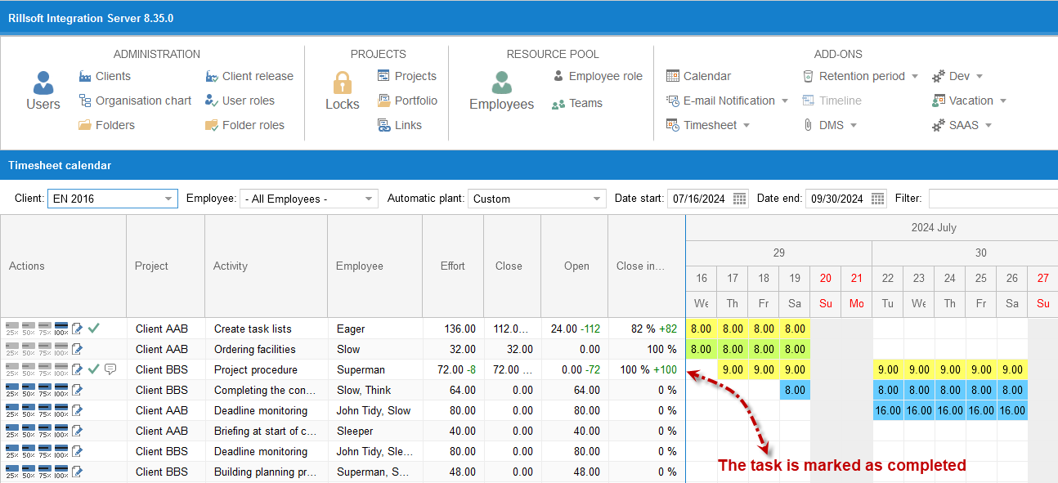
Task: Open the comment icon on Project procedure
Action: click(x=110, y=369)
